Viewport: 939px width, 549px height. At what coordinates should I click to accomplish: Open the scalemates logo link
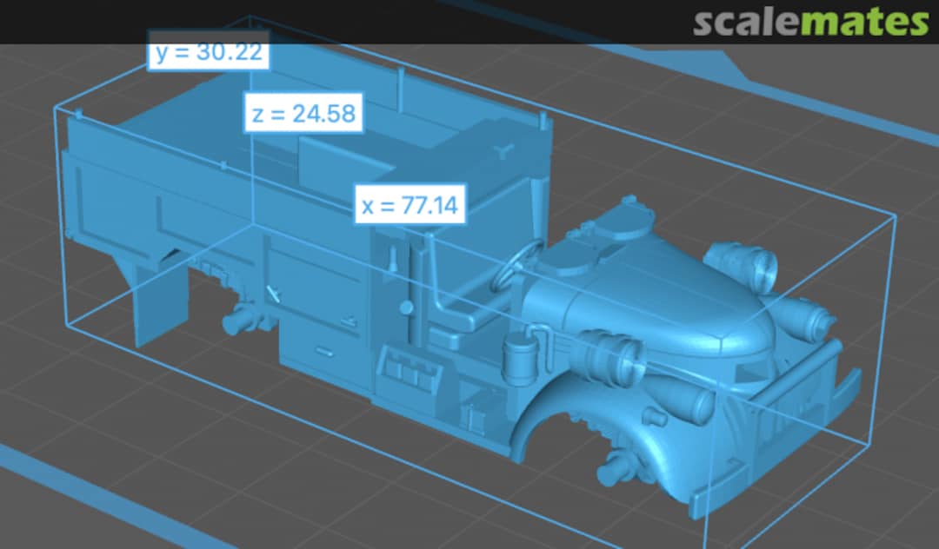(810, 23)
